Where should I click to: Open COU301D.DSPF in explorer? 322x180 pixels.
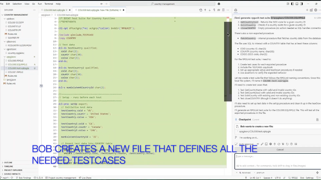[19, 23]
